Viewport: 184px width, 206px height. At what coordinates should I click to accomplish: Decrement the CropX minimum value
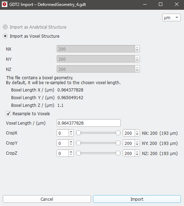tap(71, 134)
